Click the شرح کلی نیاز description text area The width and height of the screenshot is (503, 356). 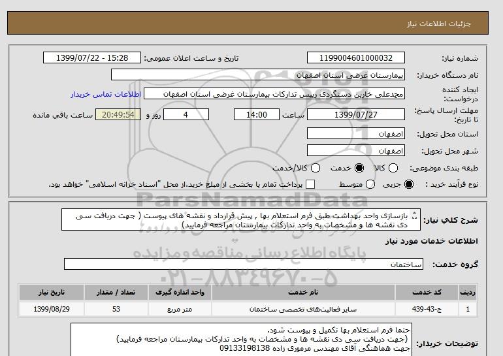(x=241, y=219)
